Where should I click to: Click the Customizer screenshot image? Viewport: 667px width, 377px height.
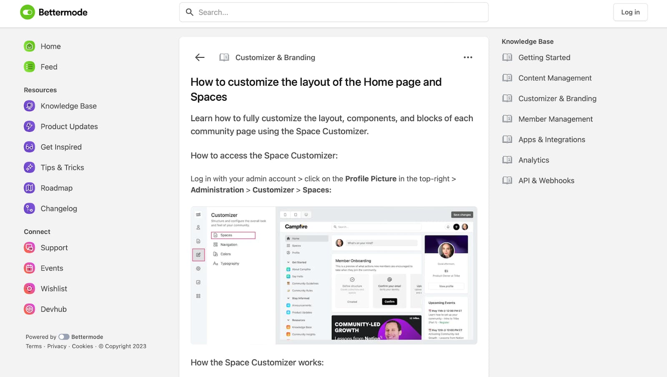[x=334, y=275]
